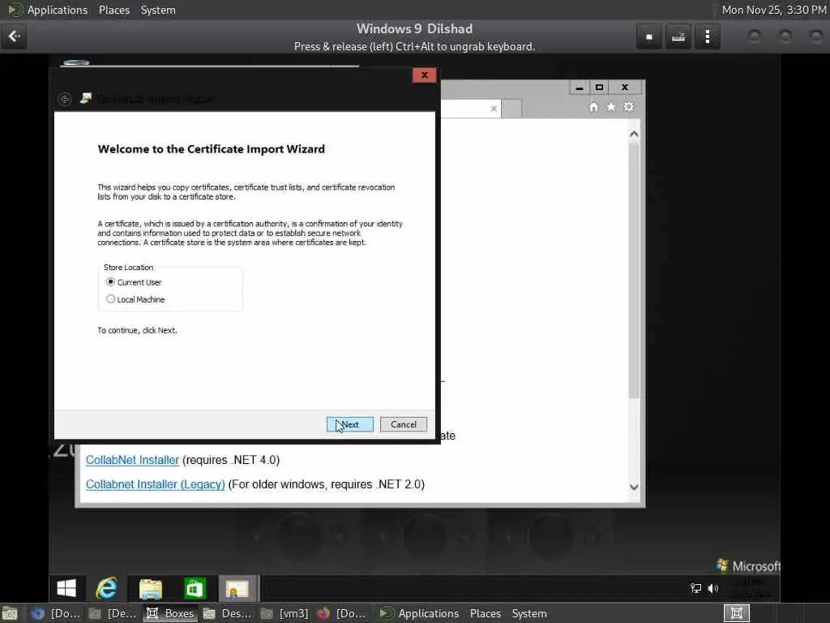830x623 pixels.
Task: Click Next in the certificate wizard
Action: tap(350, 424)
